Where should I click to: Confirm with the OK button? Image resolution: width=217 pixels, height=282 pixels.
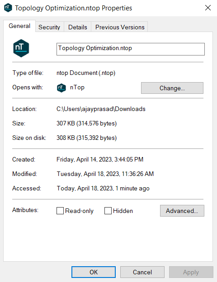(x=94, y=272)
